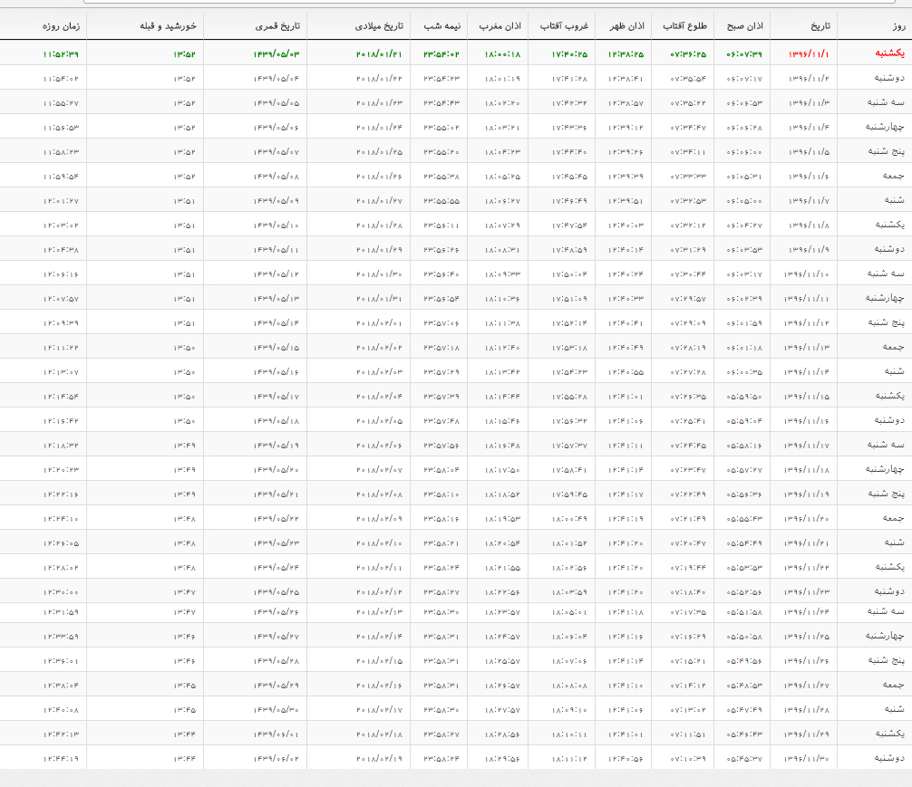The height and width of the screenshot is (787, 912).
Task: Select the 'نیمه شب' column header
Action: pos(441,26)
